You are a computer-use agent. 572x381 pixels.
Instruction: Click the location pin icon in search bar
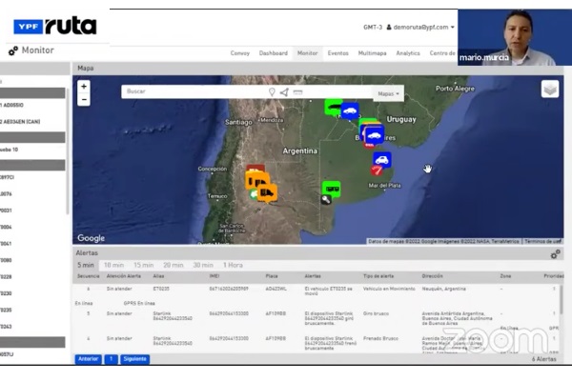point(272,91)
